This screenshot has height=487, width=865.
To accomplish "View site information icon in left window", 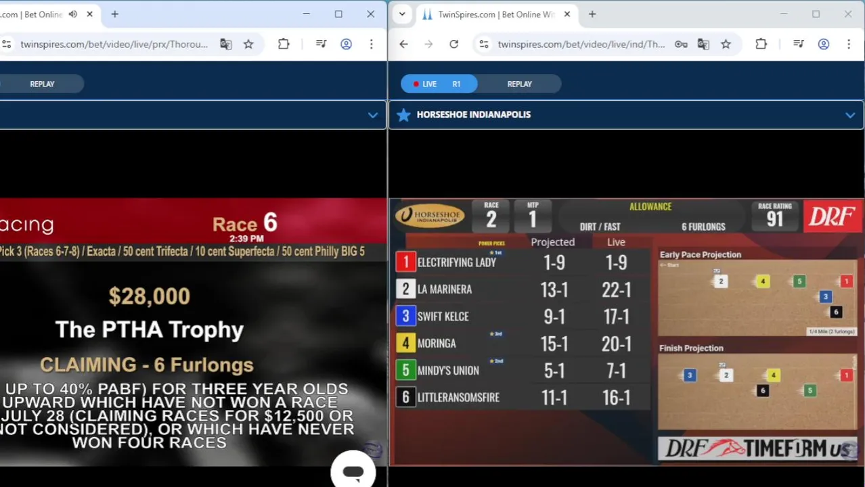I will tap(7, 45).
